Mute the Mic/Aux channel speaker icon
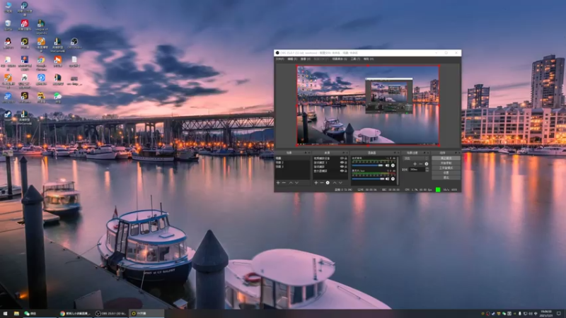The image size is (566, 318). click(x=387, y=179)
